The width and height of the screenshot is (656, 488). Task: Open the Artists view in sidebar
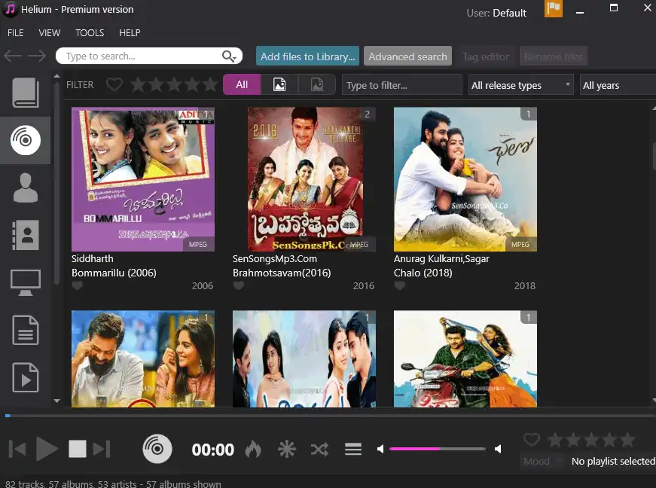coord(25,187)
